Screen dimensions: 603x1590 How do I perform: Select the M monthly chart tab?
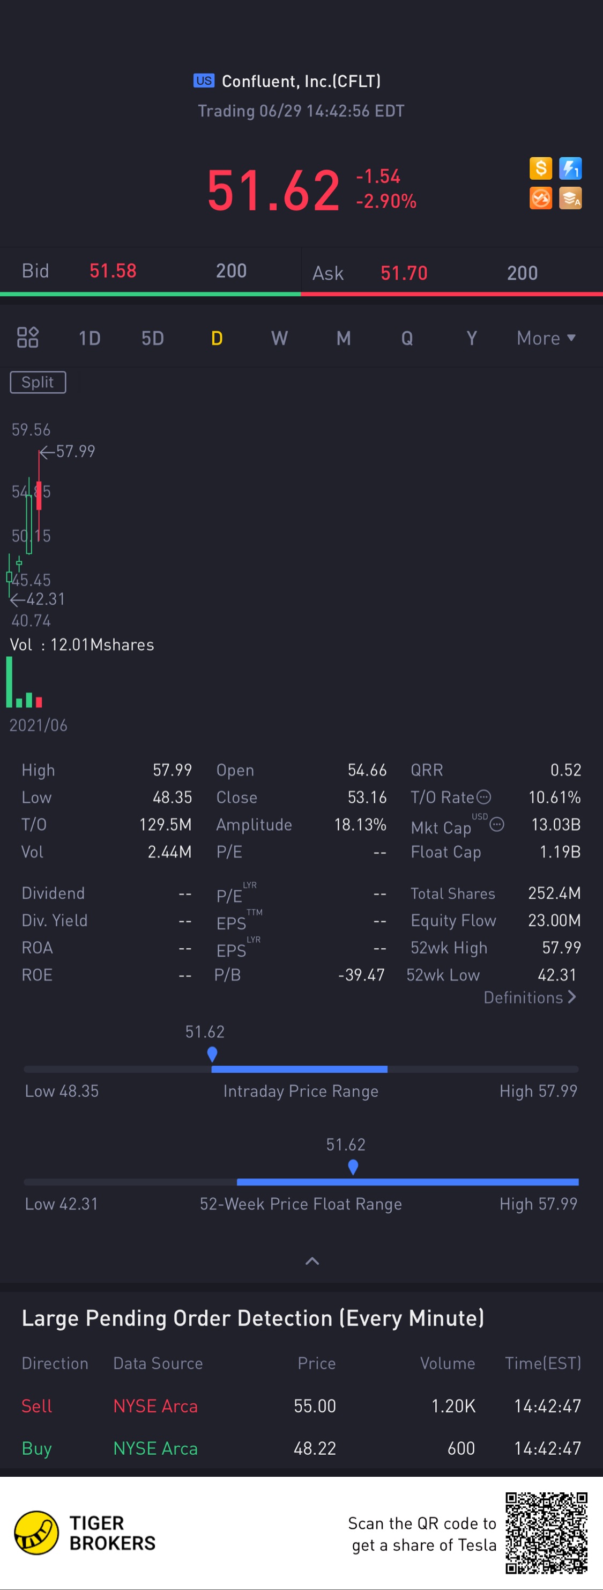click(x=344, y=338)
